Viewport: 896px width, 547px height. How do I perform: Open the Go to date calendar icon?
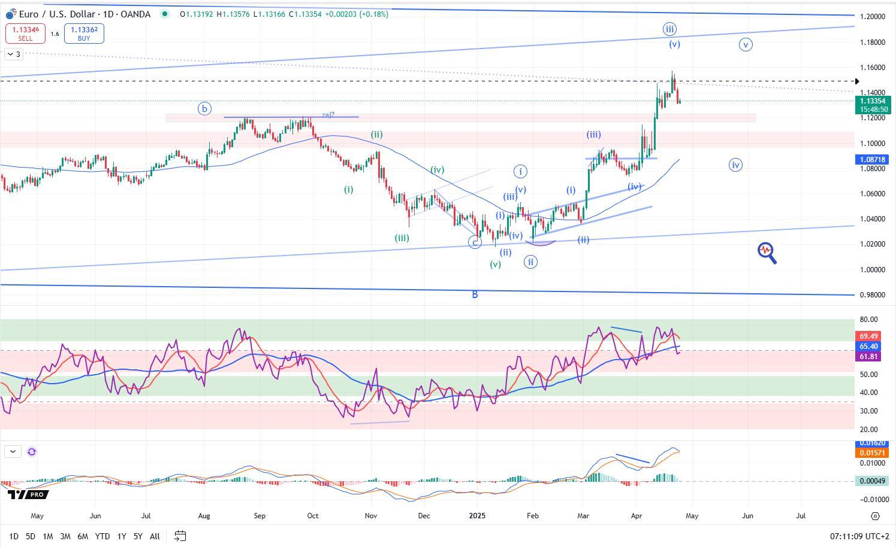coord(180,536)
